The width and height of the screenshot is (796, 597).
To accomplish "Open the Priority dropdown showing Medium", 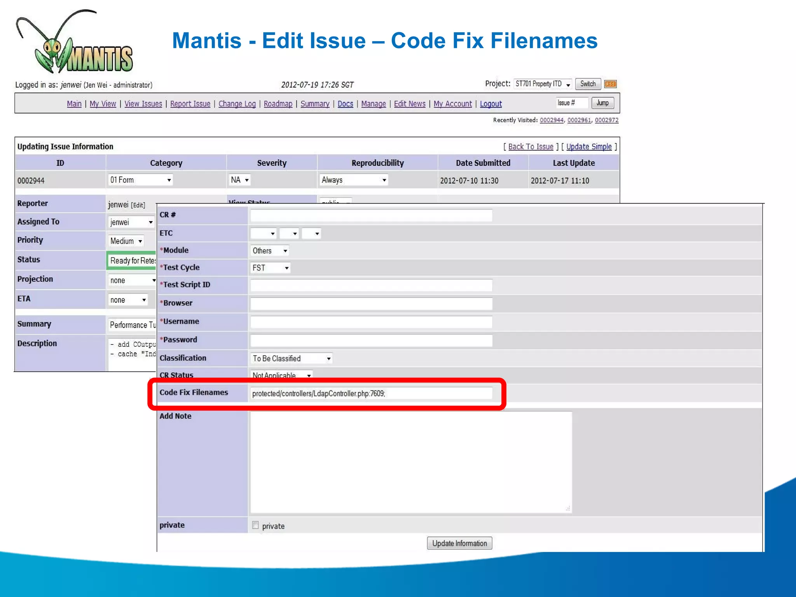I will (126, 241).
